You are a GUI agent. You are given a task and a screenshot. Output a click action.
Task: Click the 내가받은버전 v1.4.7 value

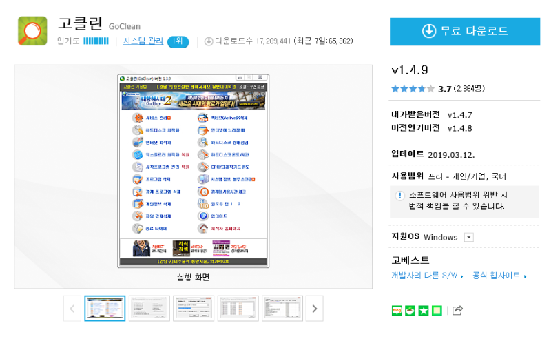(x=459, y=115)
